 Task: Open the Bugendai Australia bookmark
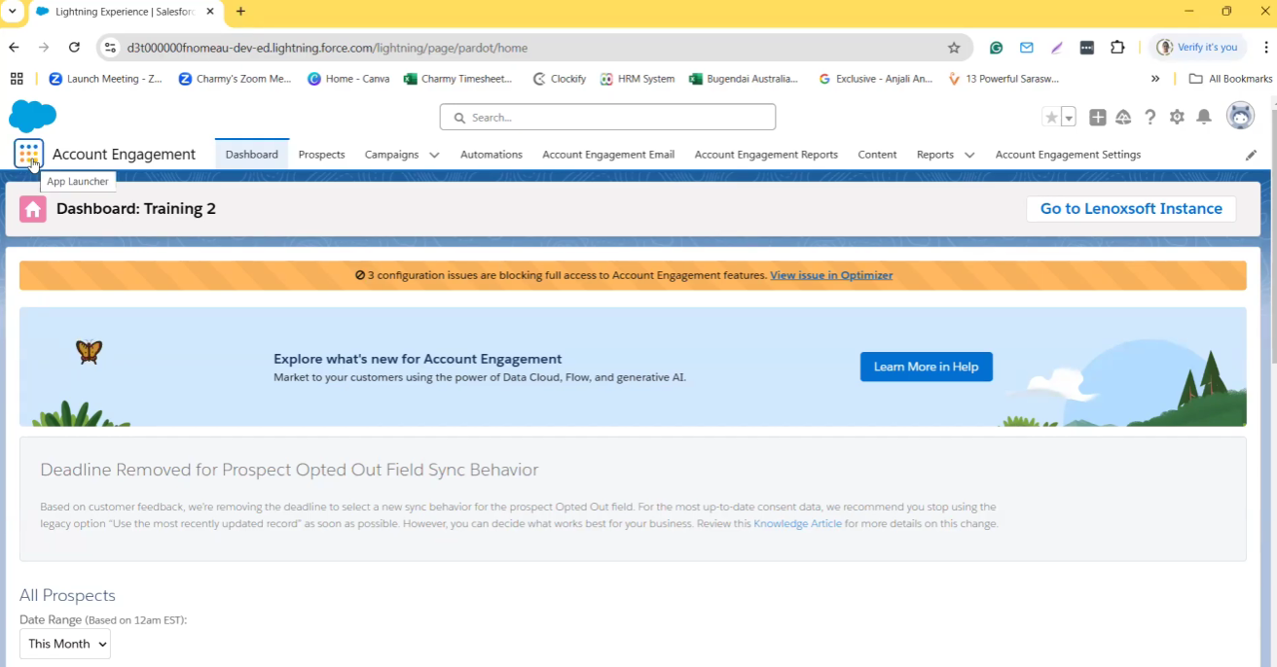click(x=744, y=79)
